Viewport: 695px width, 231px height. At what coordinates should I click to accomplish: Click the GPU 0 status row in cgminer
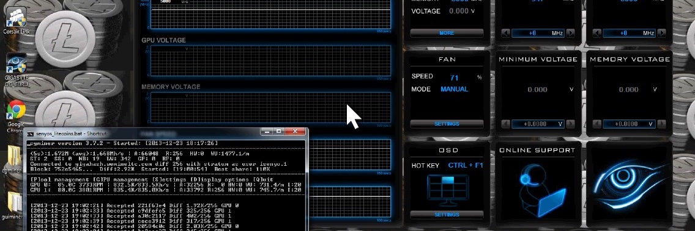point(166,185)
